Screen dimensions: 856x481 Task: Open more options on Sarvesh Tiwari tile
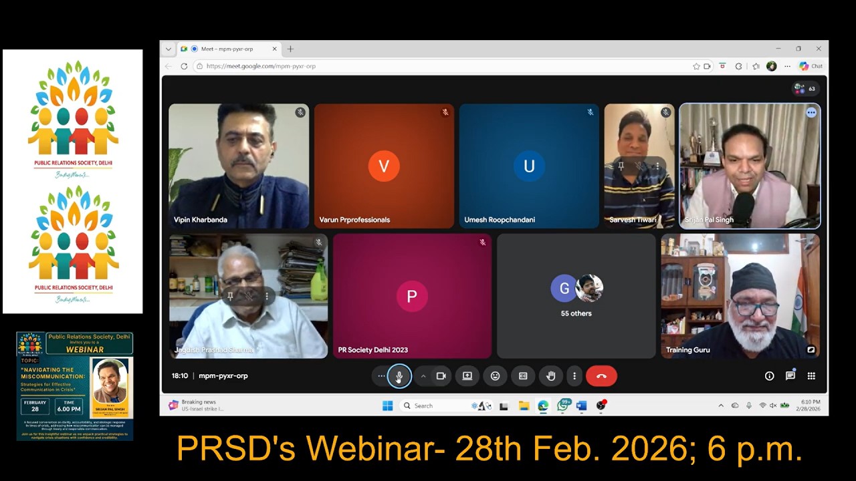tap(657, 166)
